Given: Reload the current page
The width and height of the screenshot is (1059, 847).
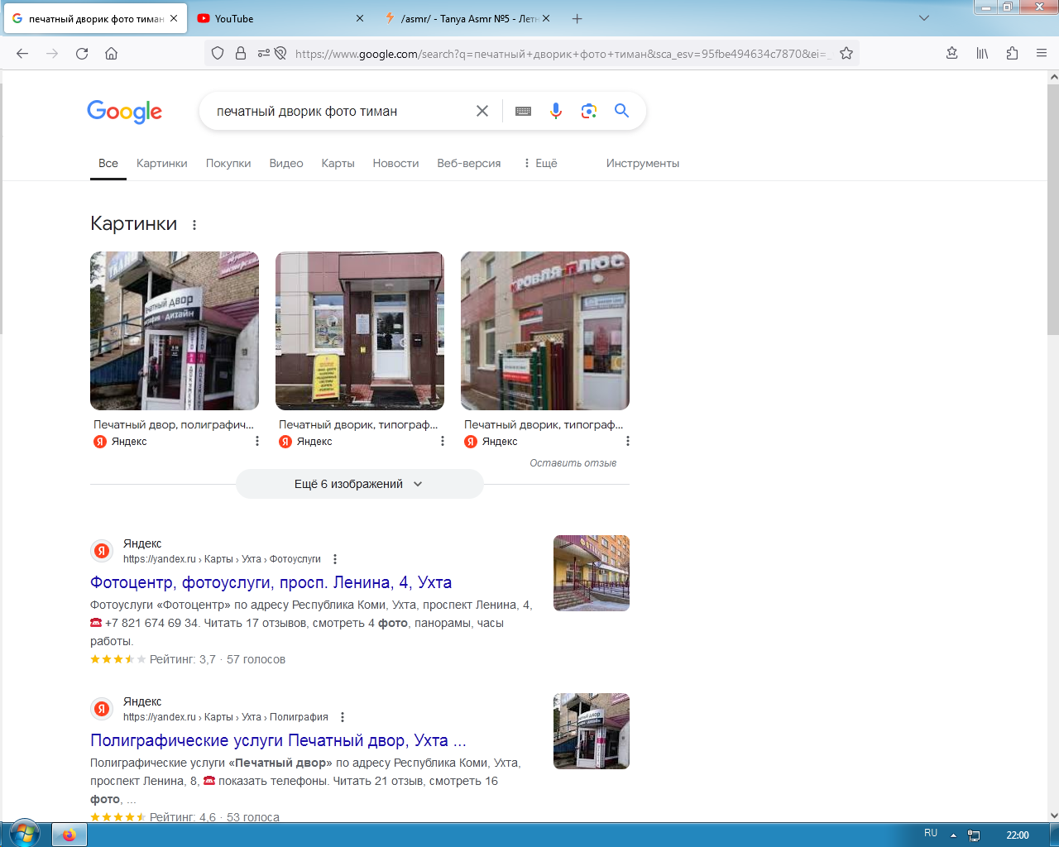Looking at the screenshot, I should coord(82,54).
